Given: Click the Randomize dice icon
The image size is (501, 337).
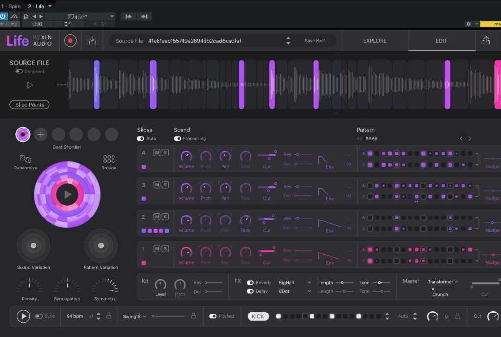Looking at the screenshot, I should tap(25, 159).
